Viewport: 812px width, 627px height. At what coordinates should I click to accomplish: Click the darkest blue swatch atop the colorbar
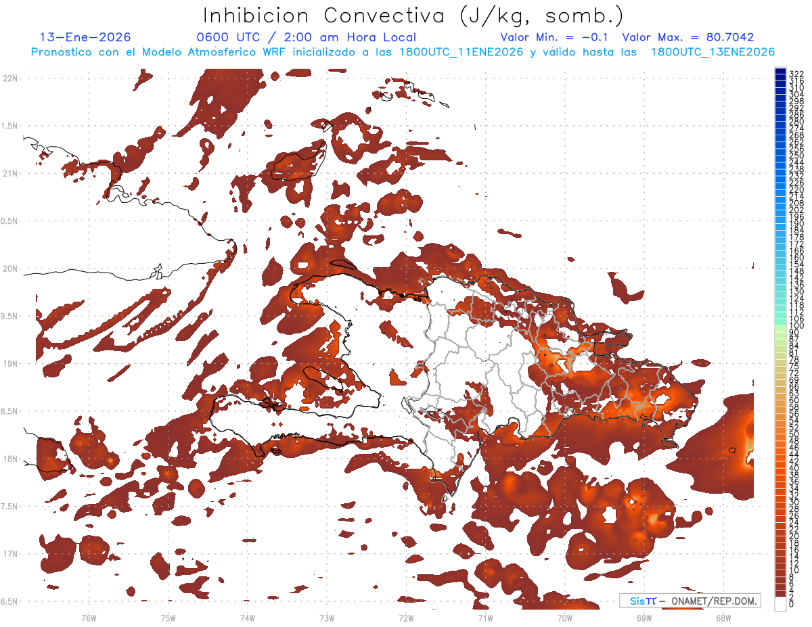click(x=780, y=71)
